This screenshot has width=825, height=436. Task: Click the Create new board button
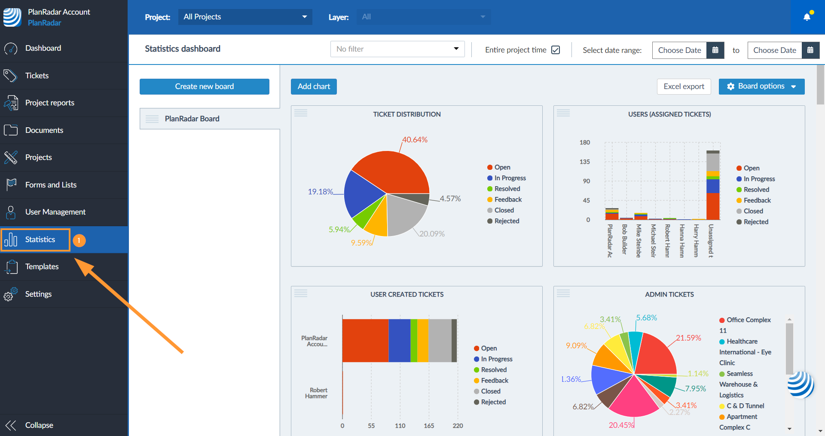pyautogui.click(x=204, y=86)
